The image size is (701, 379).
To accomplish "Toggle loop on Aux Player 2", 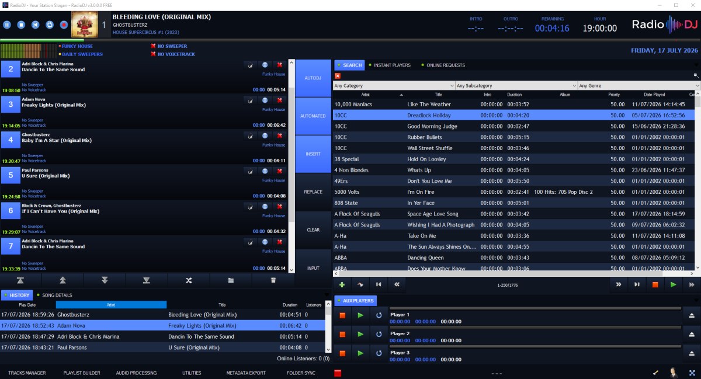I will tap(379, 334).
